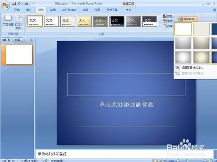Close the slides and outline pane
This screenshot has height=162, width=217.
(31, 40)
